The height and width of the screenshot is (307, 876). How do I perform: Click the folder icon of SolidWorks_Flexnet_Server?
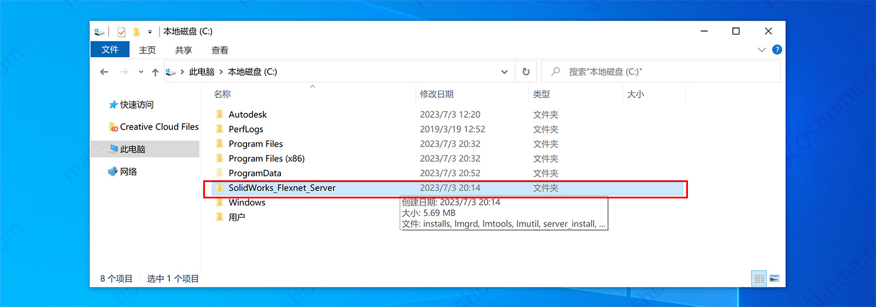click(220, 188)
